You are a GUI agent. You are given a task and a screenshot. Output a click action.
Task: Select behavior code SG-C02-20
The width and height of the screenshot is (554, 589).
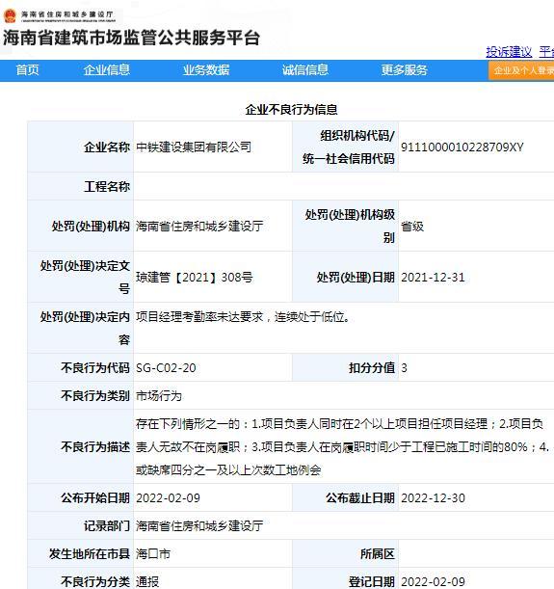[x=166, y=367]
